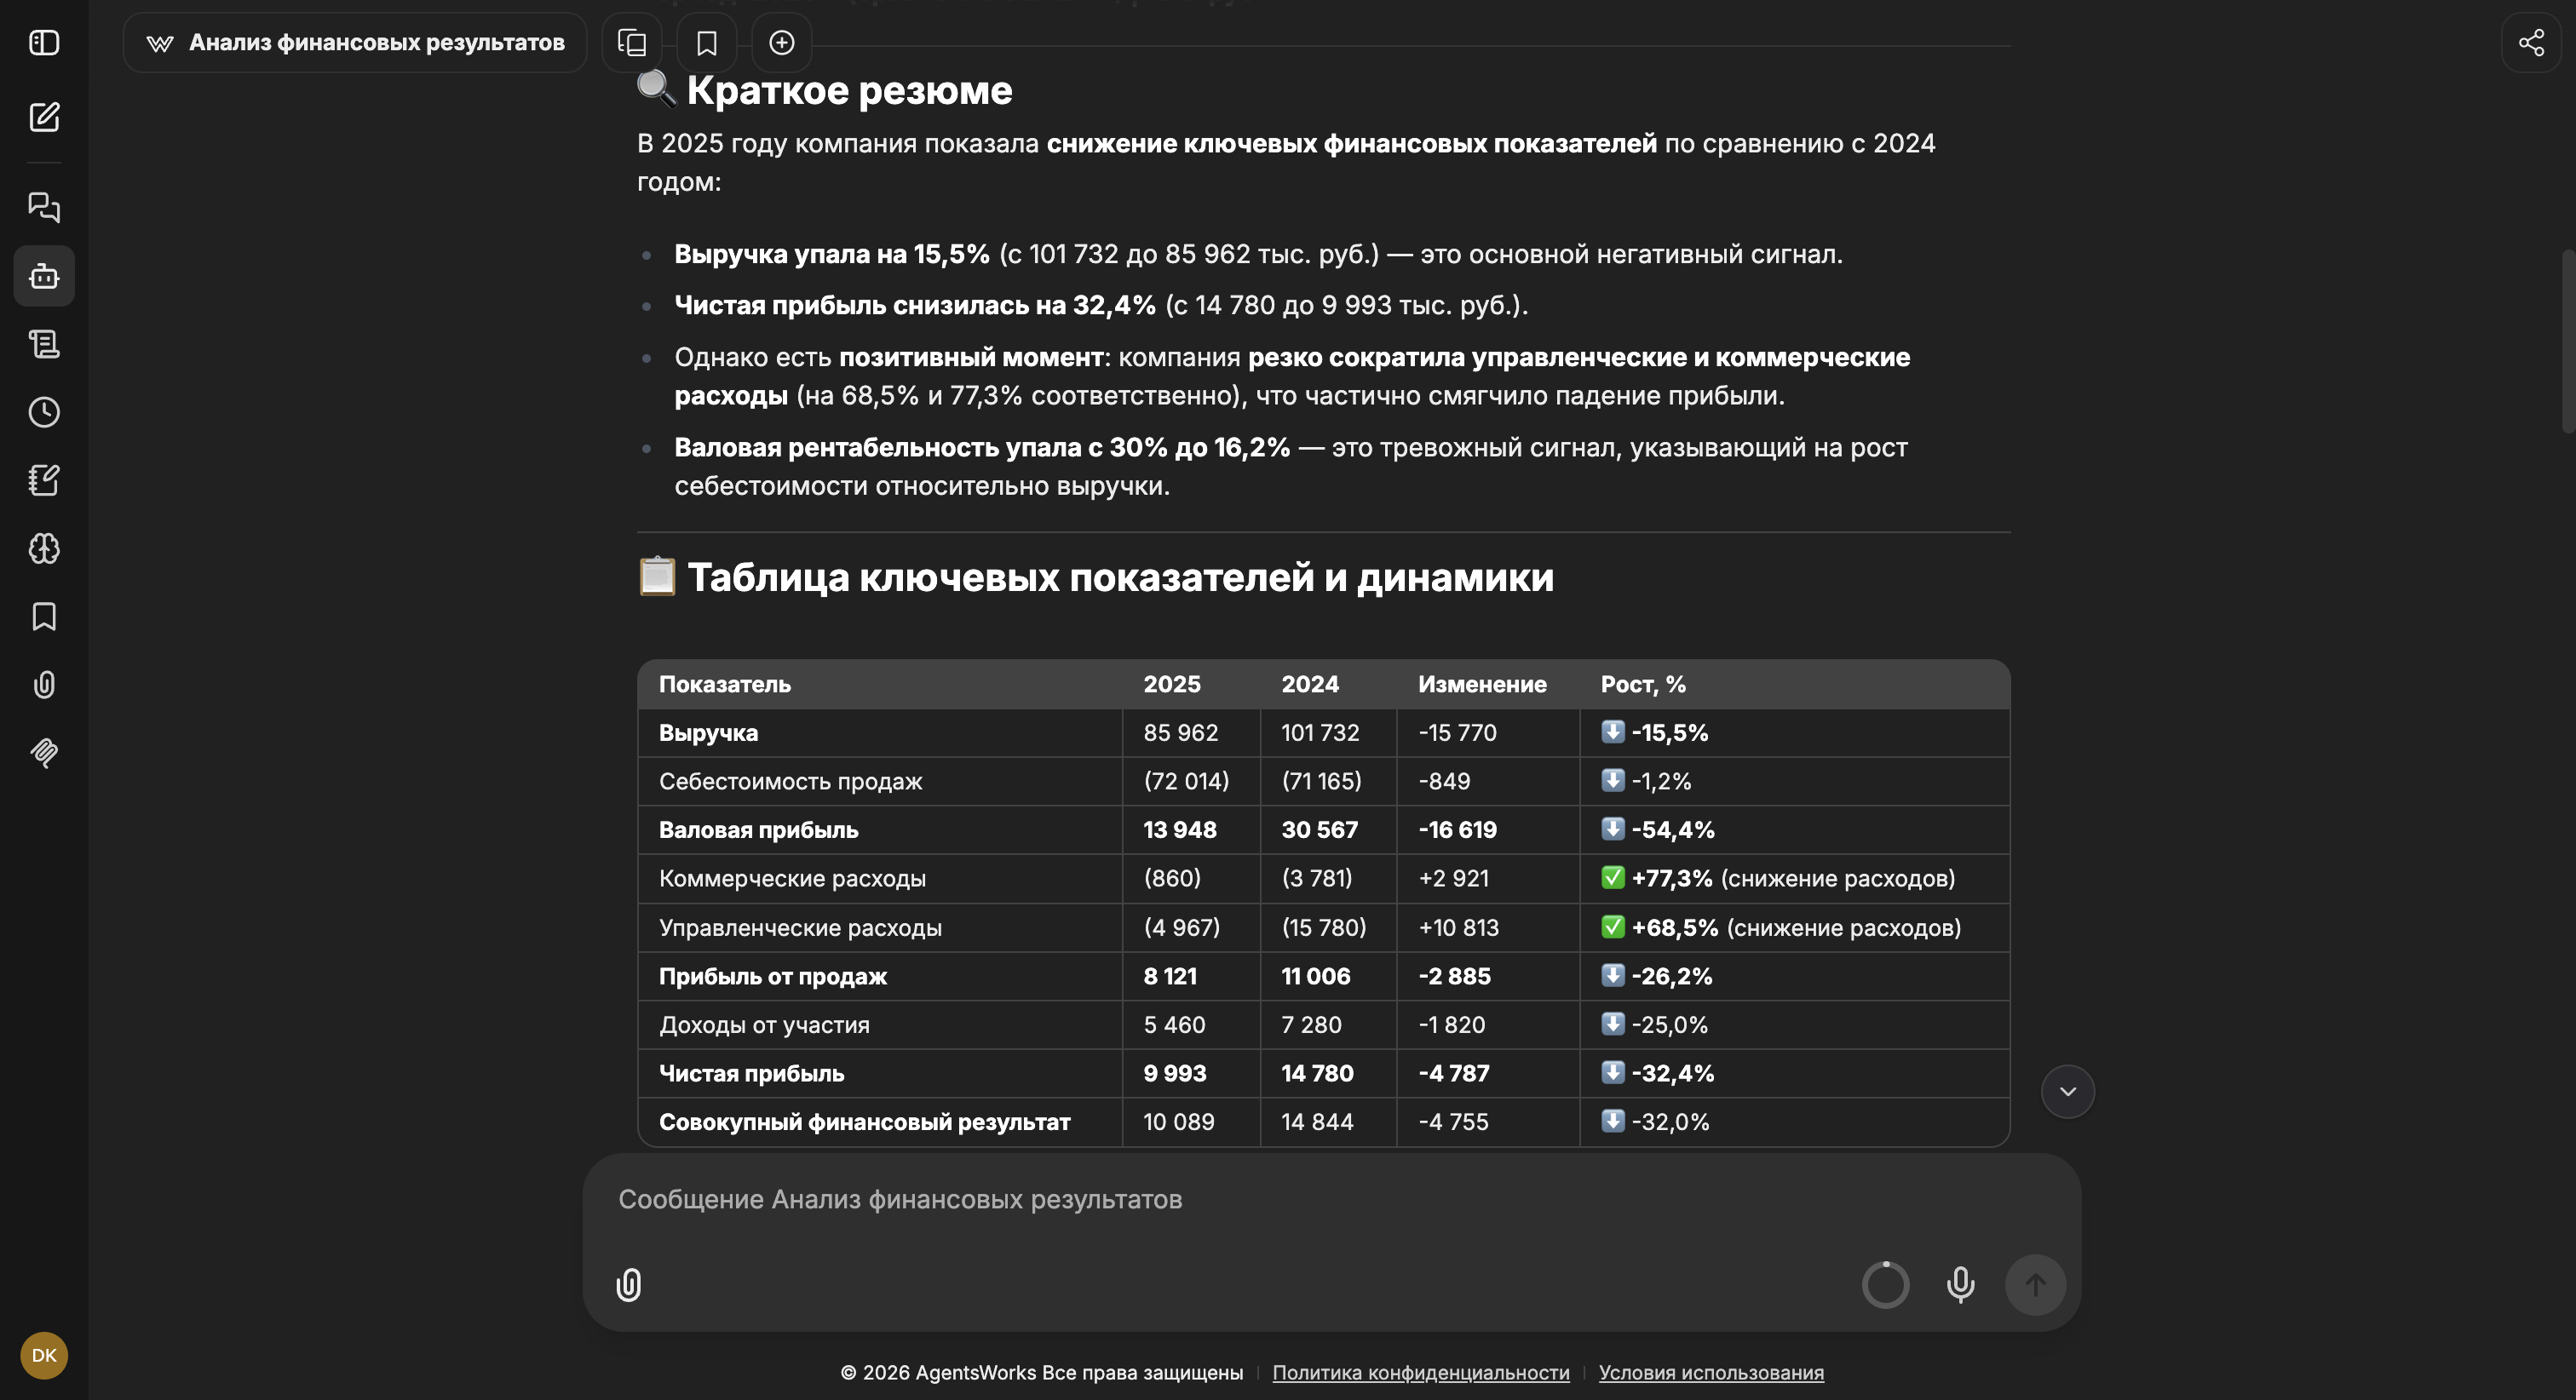Bookmark this chat from the top toolbar
Image resolution: width=2576 pixels, height=1400 pixels.
(707, 43)
